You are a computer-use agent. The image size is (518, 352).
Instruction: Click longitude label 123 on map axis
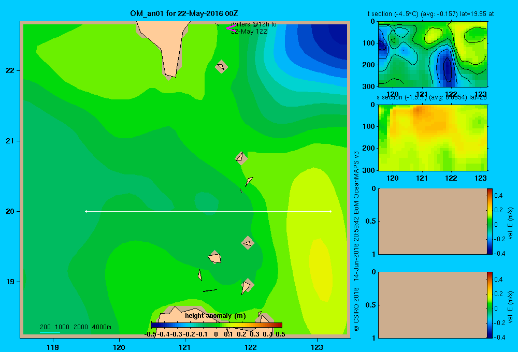pos(317,347)
